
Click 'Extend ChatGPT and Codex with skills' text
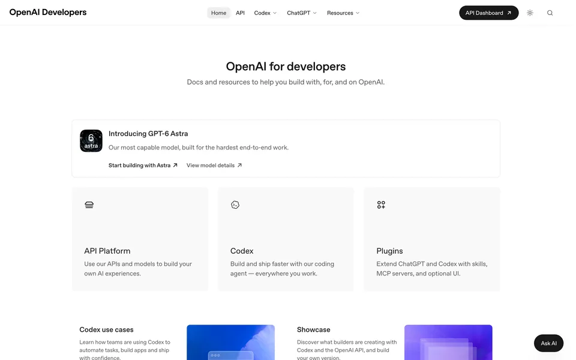pos(432,269)
